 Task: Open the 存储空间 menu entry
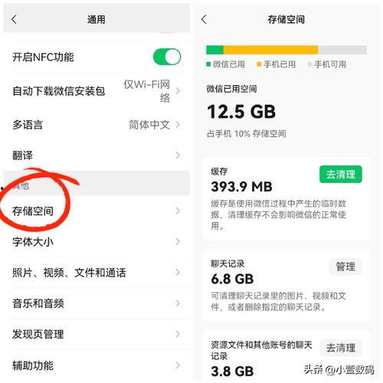tap(97, 211)
